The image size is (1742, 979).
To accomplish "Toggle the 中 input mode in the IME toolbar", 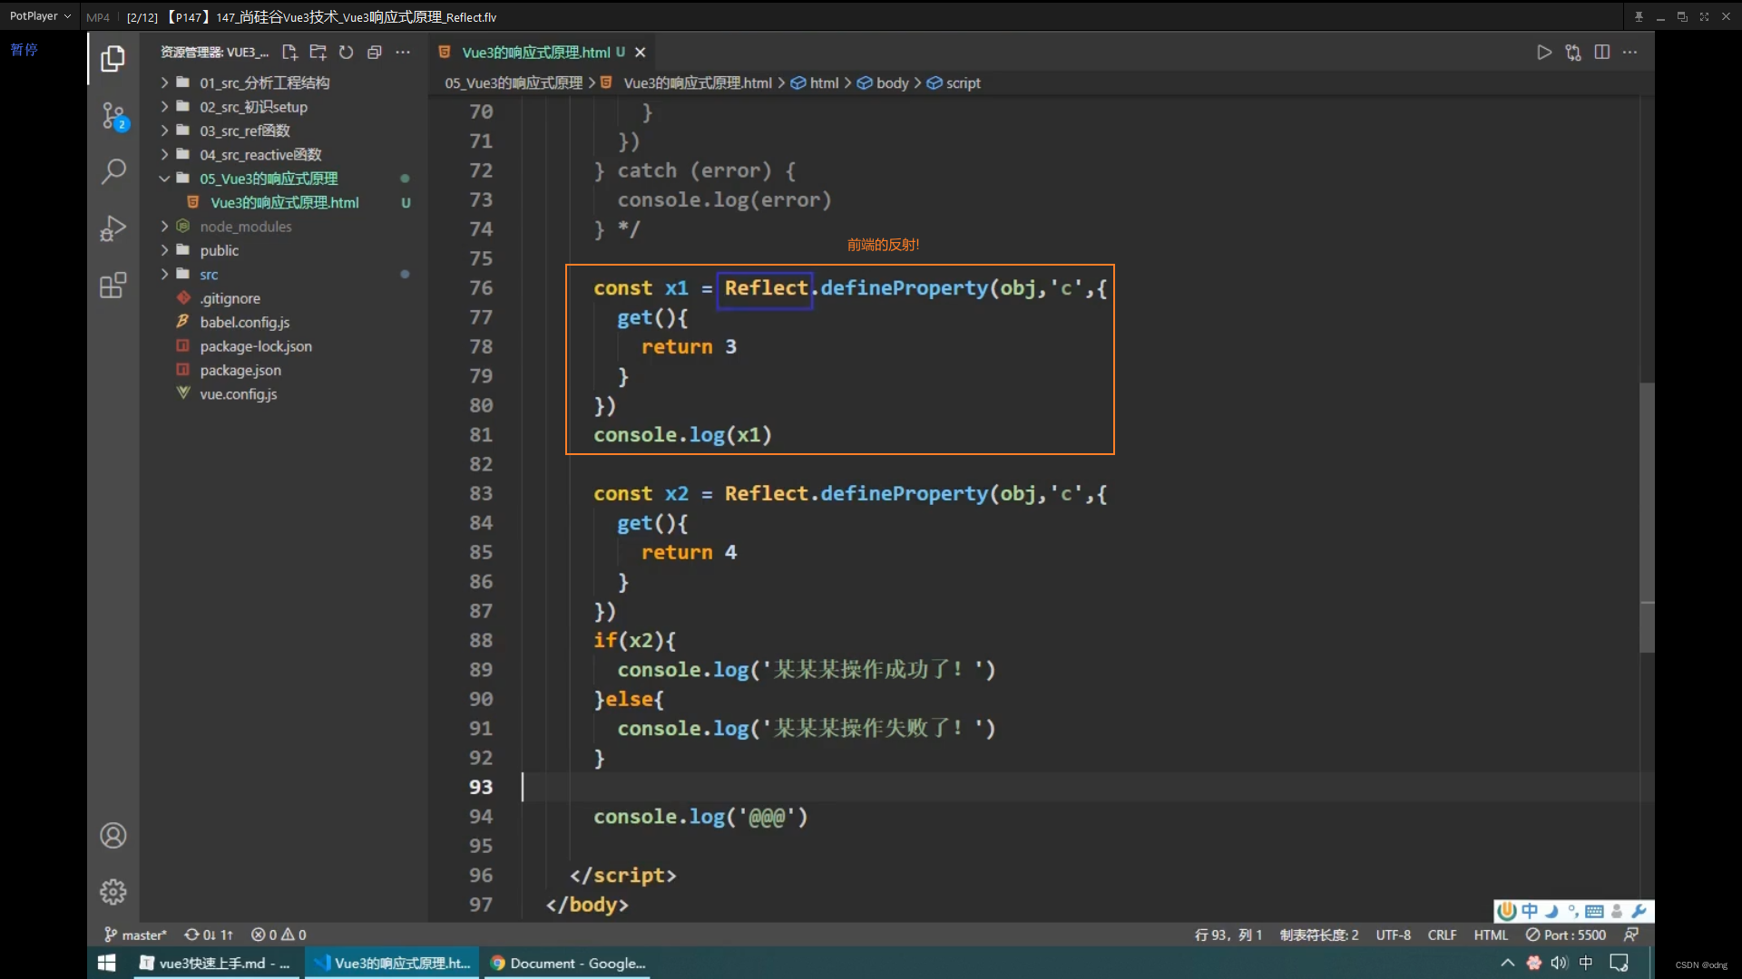I will tap(1531, 911).
